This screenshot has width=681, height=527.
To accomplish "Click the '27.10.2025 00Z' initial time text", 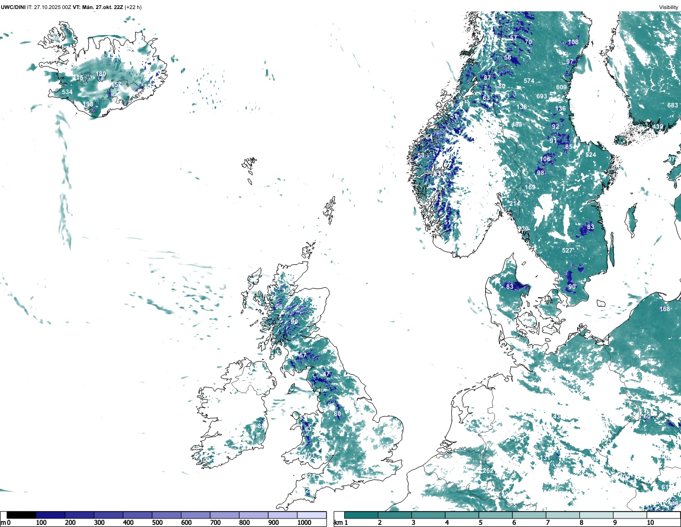I will click(53, 7).
